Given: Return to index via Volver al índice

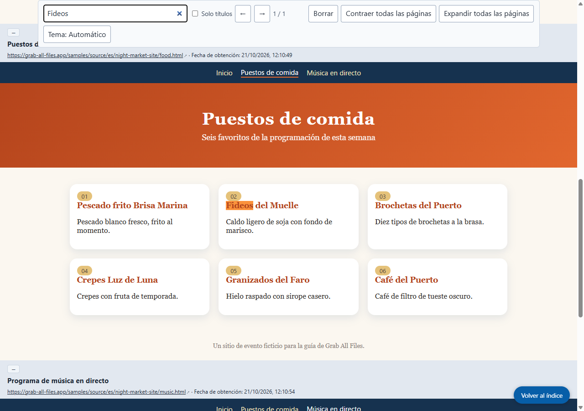Looking at the screenshot, I should (x=542, y=395).
